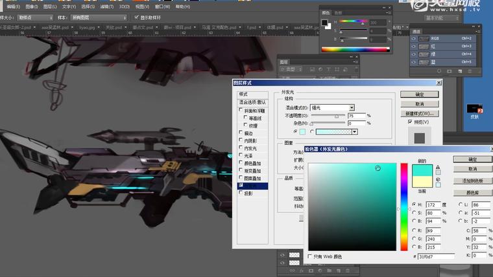The width and height of the screenshot is (493, 277).
Task: Click 添加到色板 add to swatches button
Action: 472,179
